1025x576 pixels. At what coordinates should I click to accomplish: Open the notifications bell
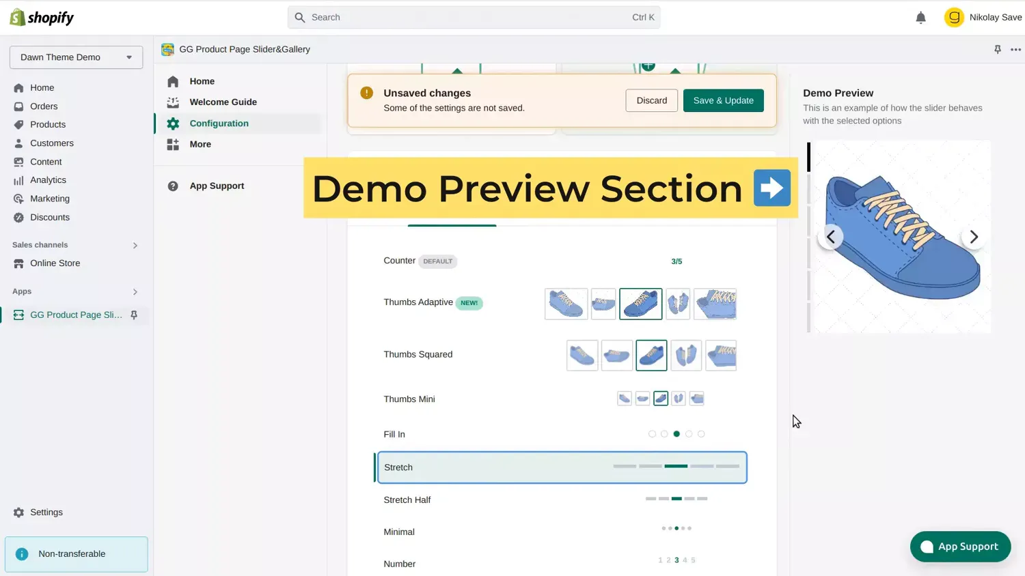coord(920,17)
